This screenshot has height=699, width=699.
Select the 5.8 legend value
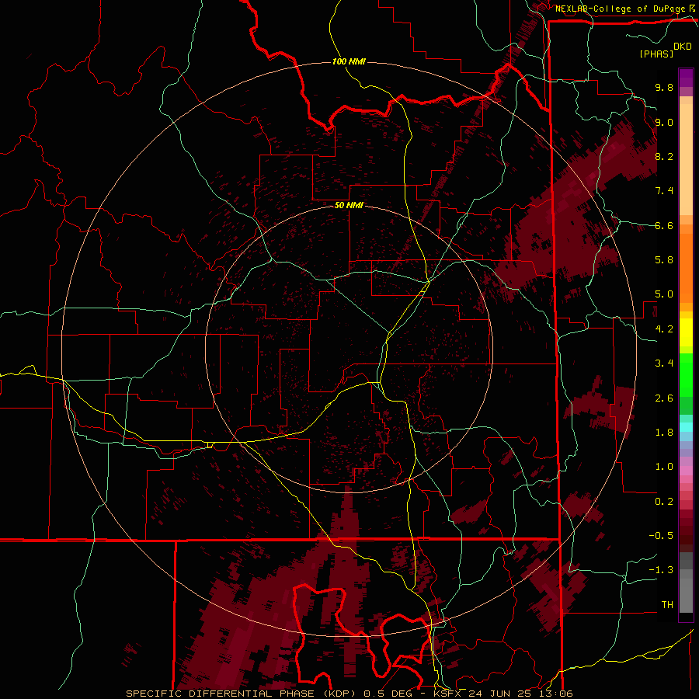point(664,260)
